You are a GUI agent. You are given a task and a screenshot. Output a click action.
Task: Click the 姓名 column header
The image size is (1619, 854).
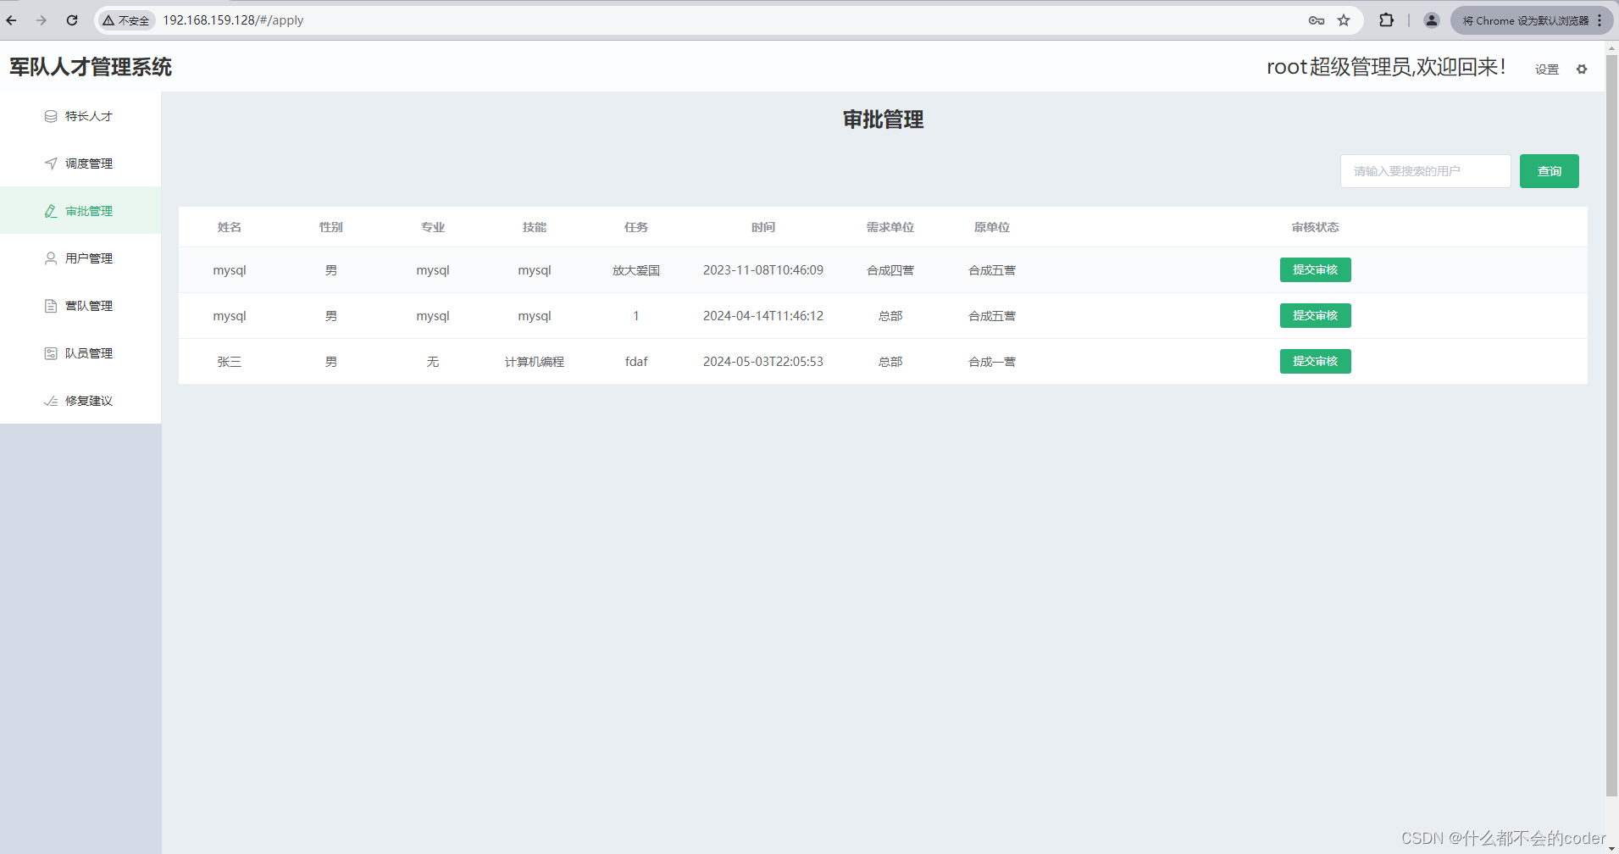point(230,227)
